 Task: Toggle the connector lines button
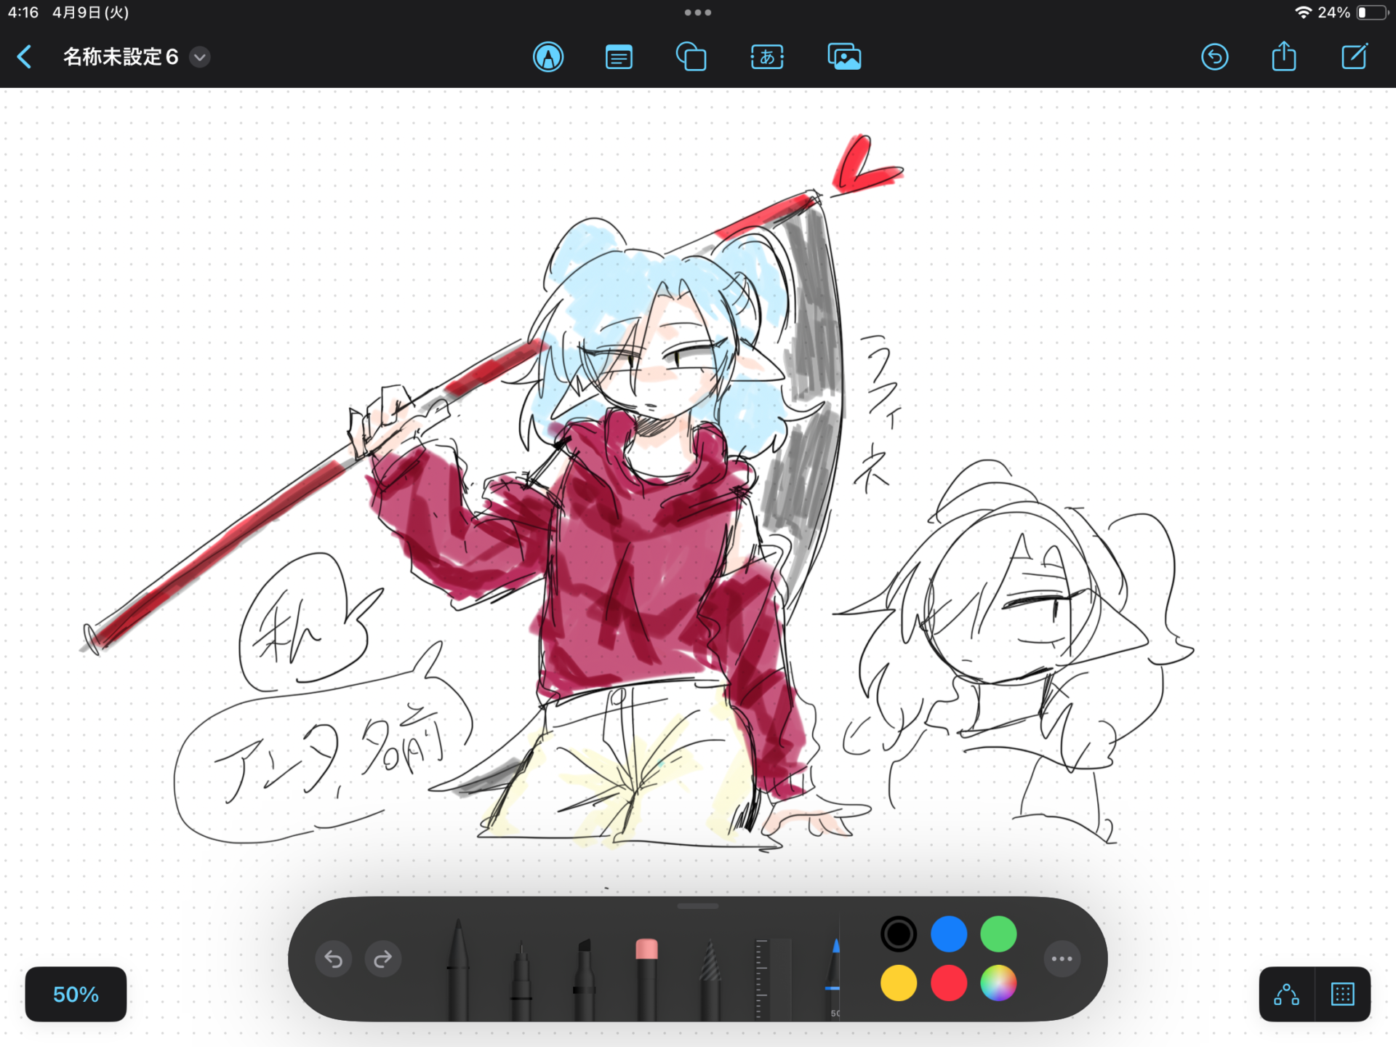[1286, 994]
